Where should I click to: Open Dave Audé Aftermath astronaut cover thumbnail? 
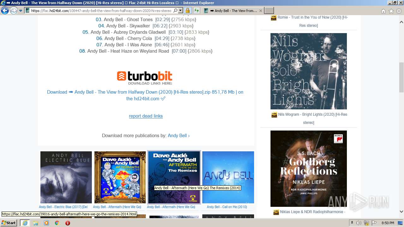pos(120,177)
